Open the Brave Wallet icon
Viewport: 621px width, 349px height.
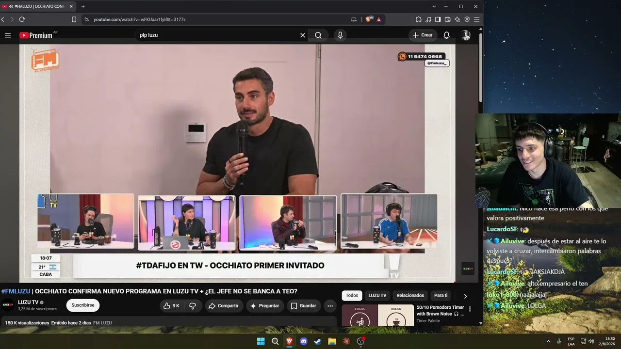[x=447, y=19]
